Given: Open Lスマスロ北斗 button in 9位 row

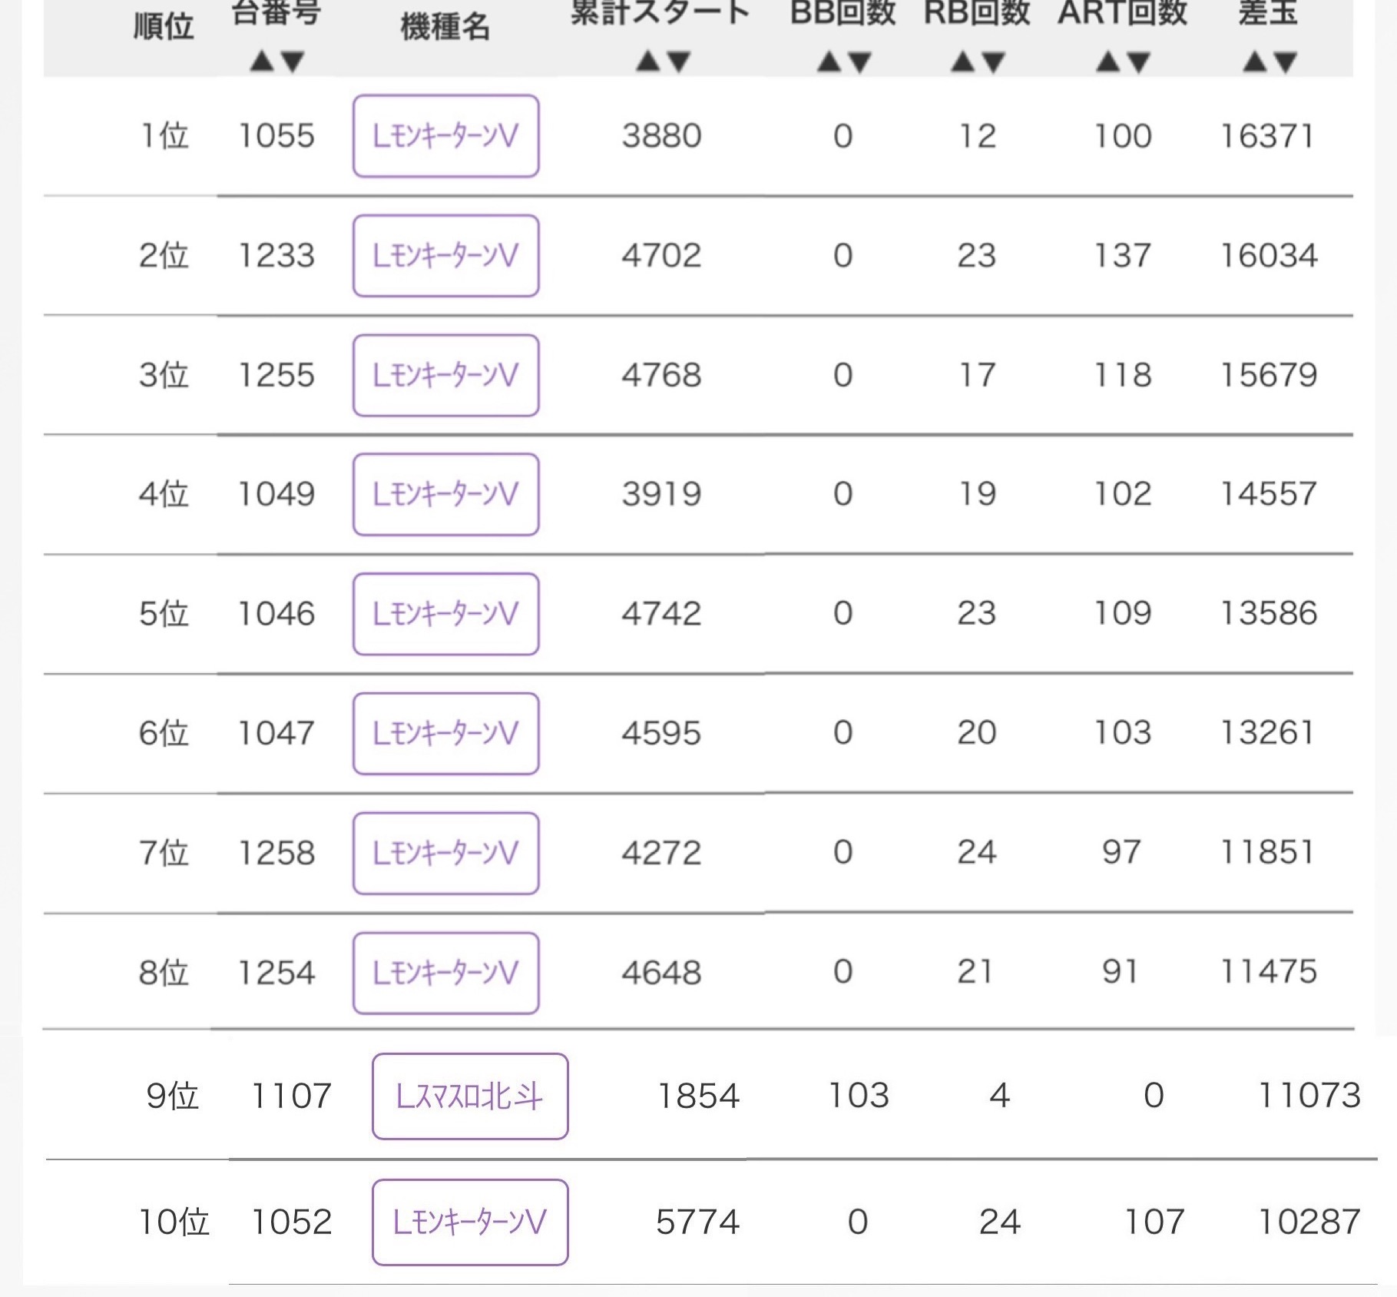Looking at the screenshot, I should 470,1096.
